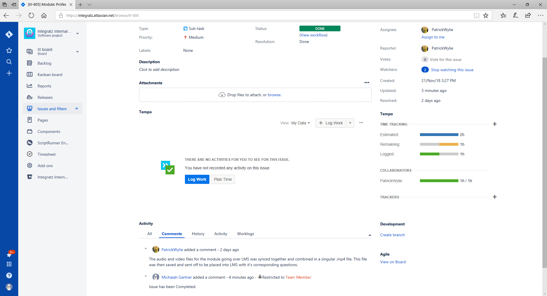Click the blue Log Work button
Image resolution: width=547 pixels, height=296 pixels.
(197, 179)
